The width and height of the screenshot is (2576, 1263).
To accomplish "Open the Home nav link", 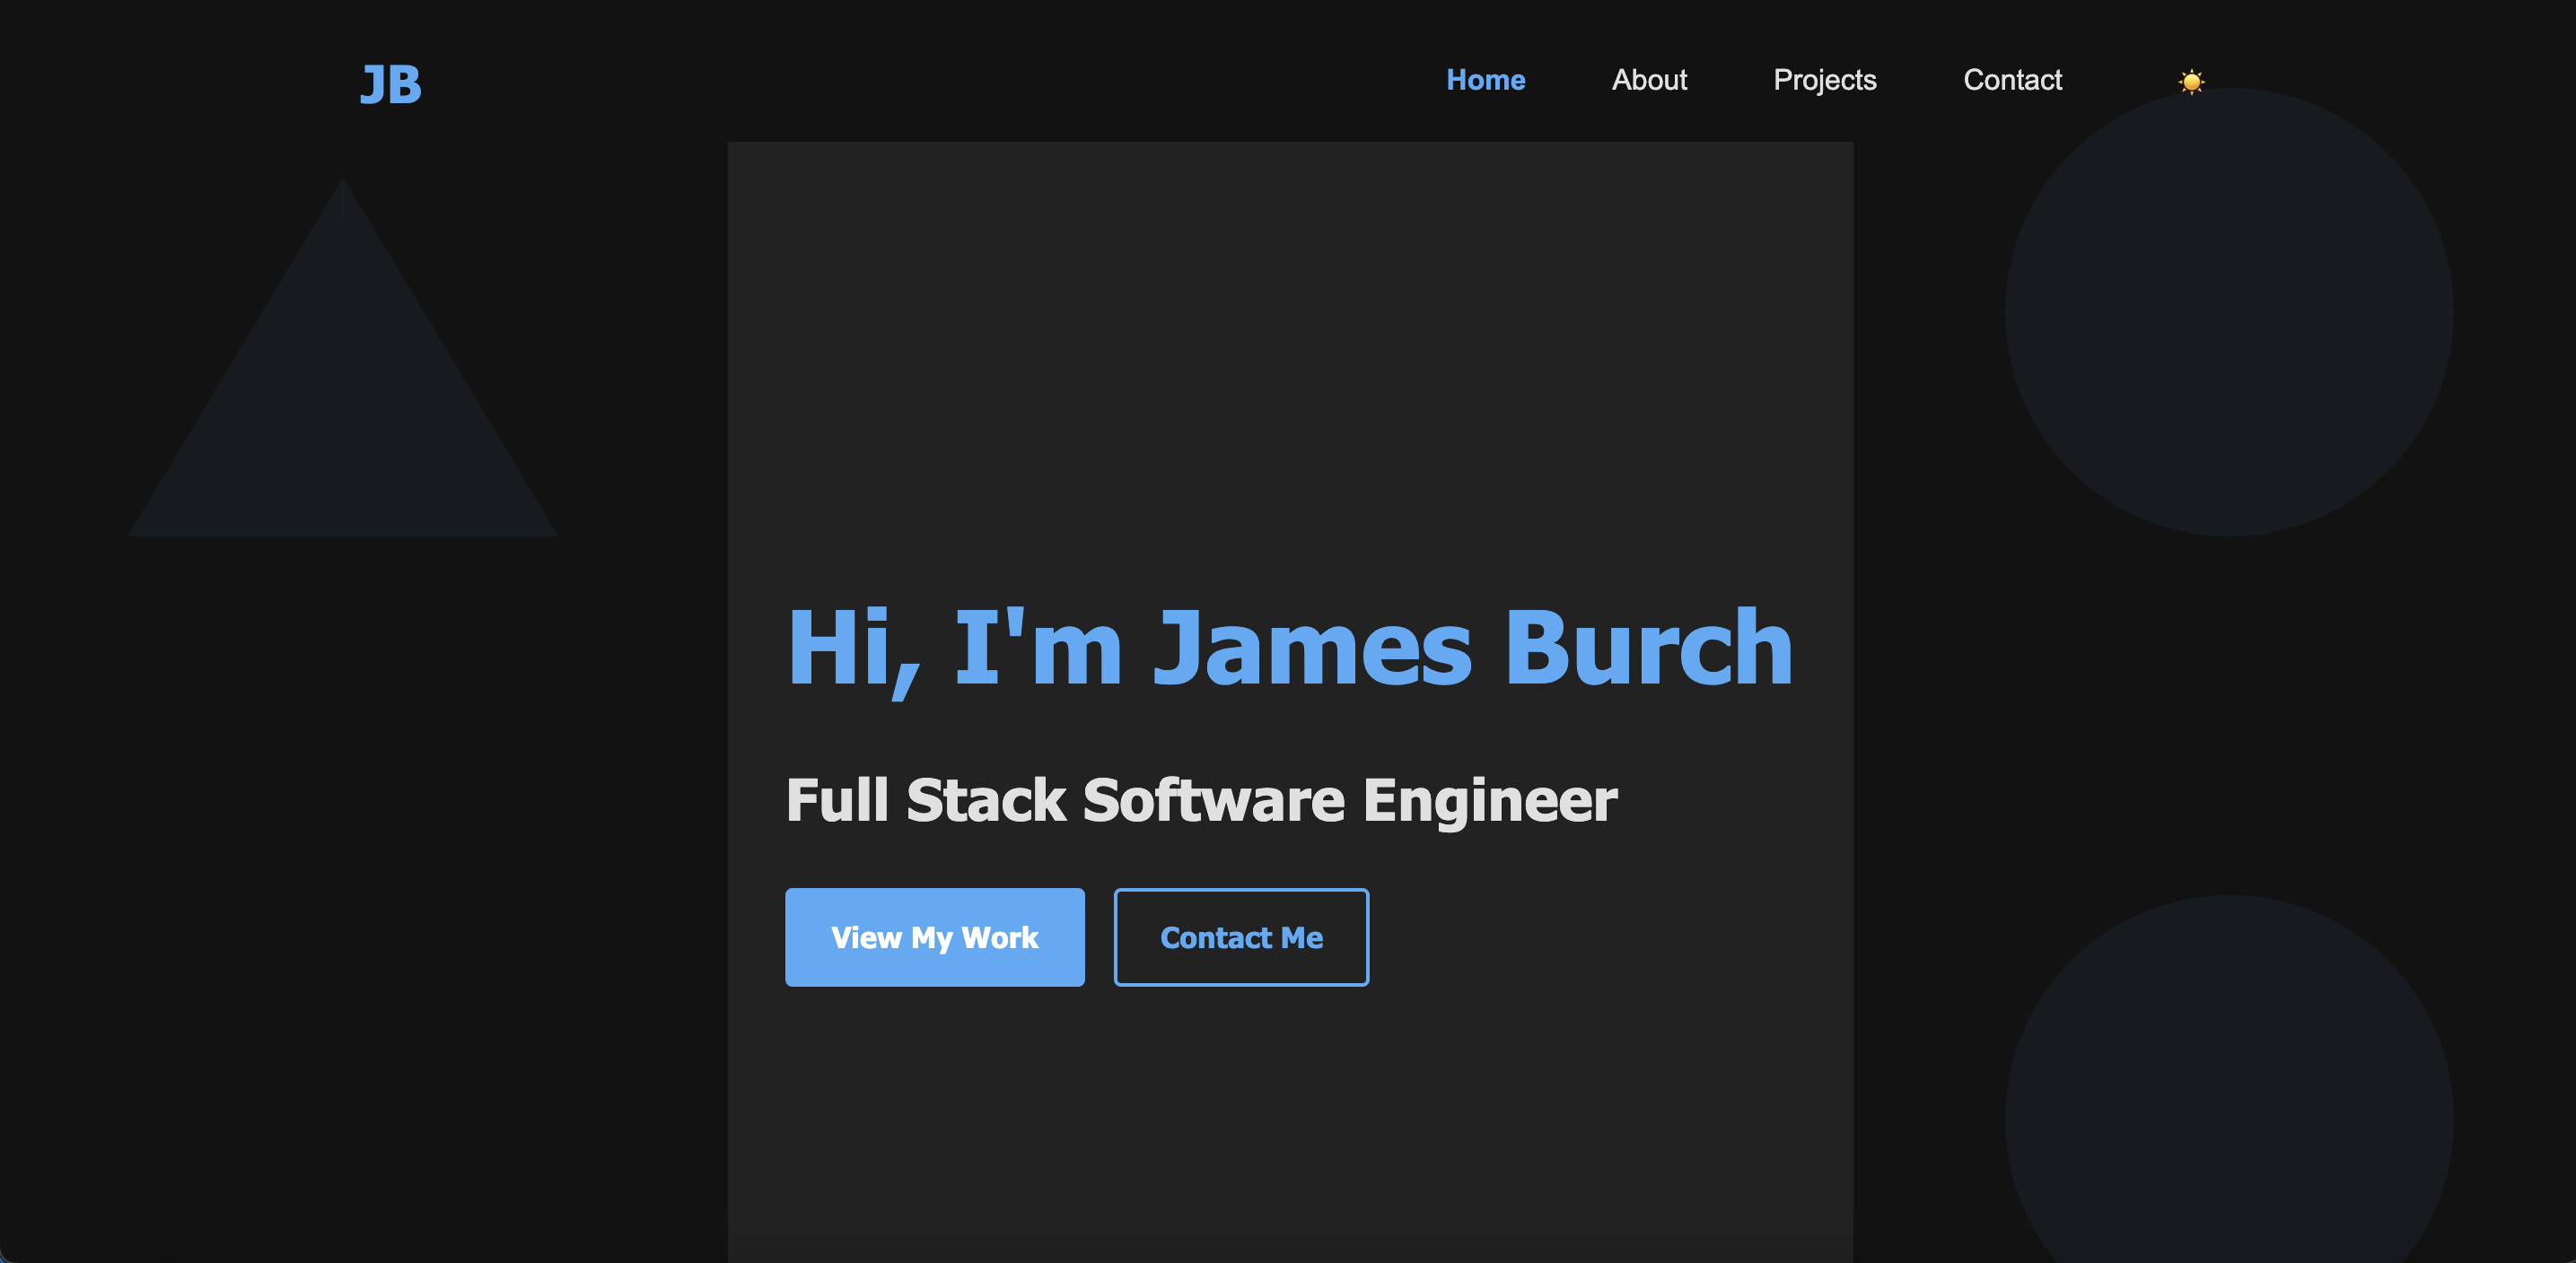I will [x=1485, y=80].
